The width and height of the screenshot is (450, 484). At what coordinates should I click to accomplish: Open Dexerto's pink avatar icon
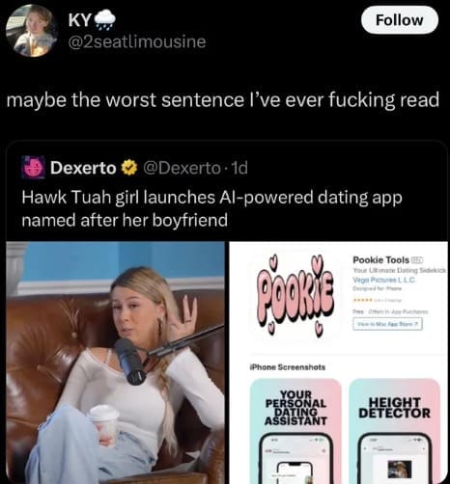(x=33, y=168)
